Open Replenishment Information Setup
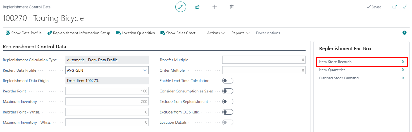412x132 pixels. (x=79, y=33)
